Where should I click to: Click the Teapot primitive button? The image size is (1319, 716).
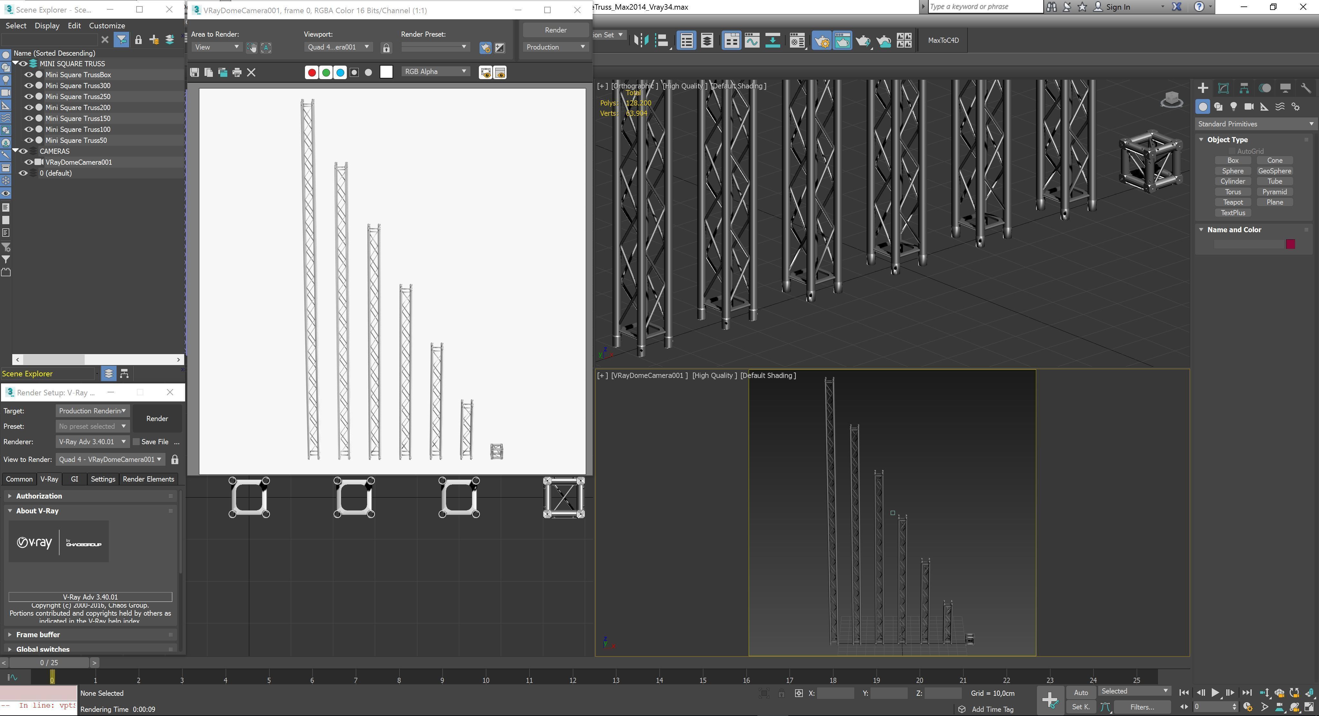pyautogui.click(x=1232, y=202)
